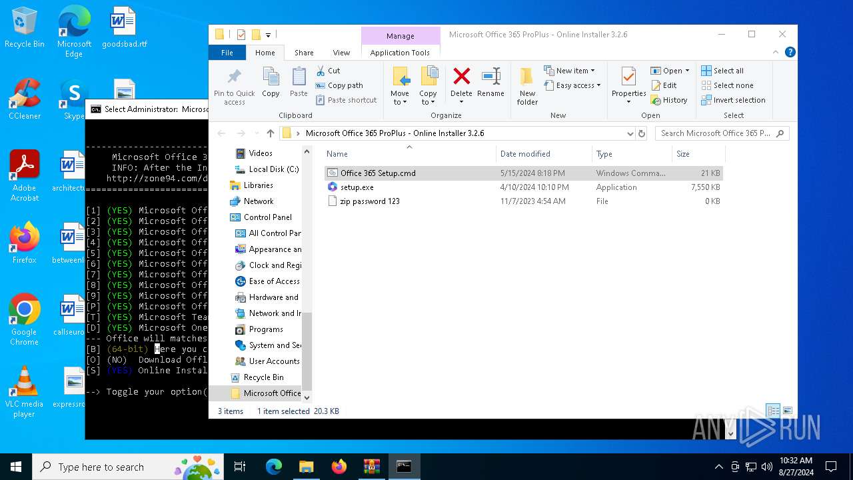853x480 pixels.
Task: Switch to the Share ribbon tab
Action: point(304,53)
